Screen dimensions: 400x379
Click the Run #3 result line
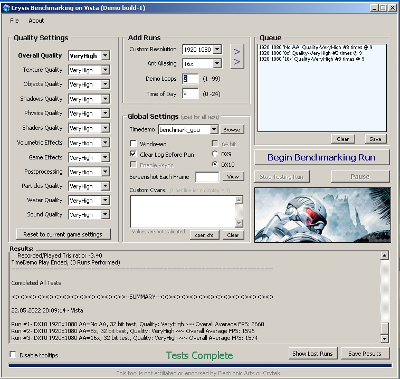pos(135,338)
